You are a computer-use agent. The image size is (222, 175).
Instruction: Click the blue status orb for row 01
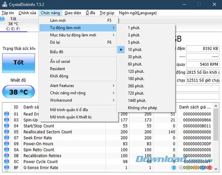[7, 114]
